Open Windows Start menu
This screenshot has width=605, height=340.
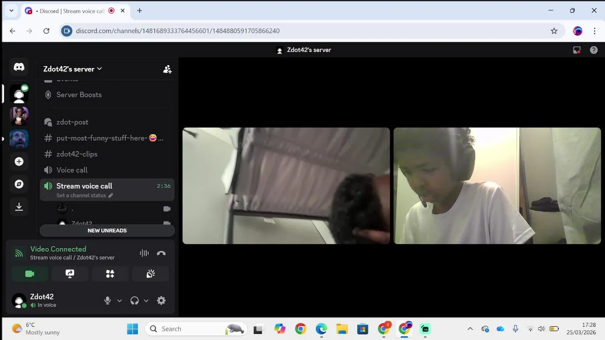click(132, 329)
